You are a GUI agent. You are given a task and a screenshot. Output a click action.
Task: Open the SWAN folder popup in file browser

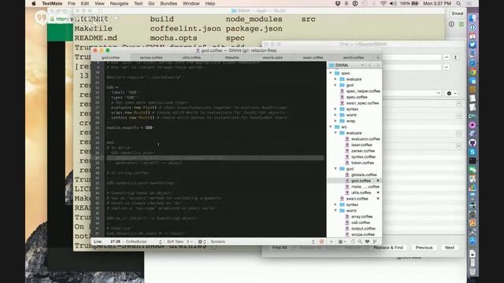coord(346,65)
